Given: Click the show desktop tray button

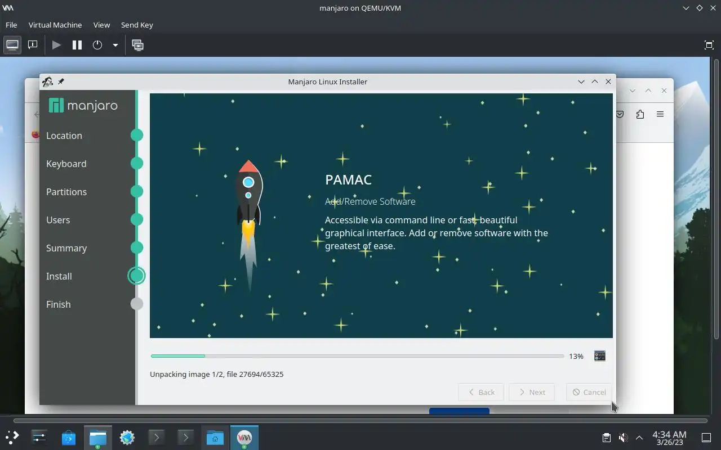Looking at the screenshot, I should click(706, 438).
